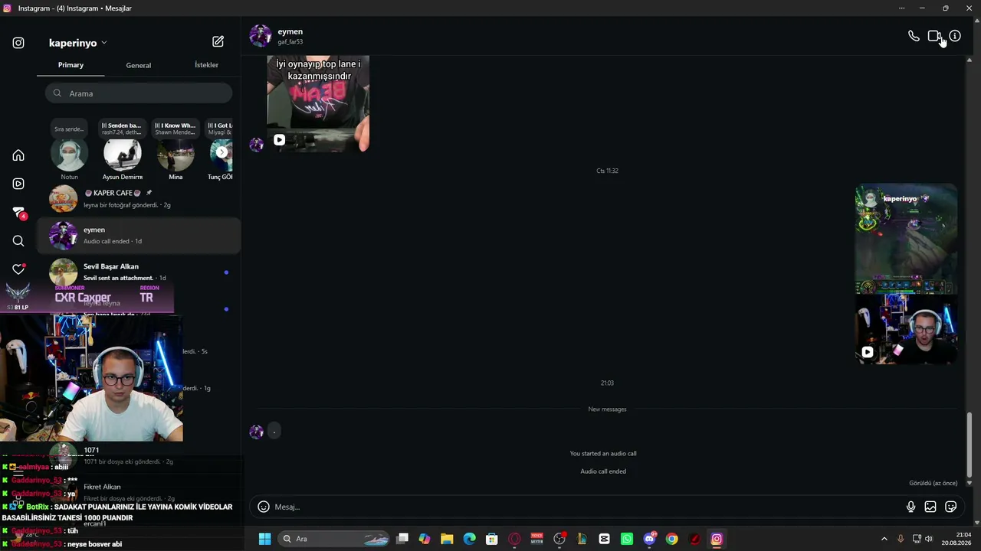981x551 pixels.
Task: Click the 'Audio call ended' message
Action: tap(603, 471)
